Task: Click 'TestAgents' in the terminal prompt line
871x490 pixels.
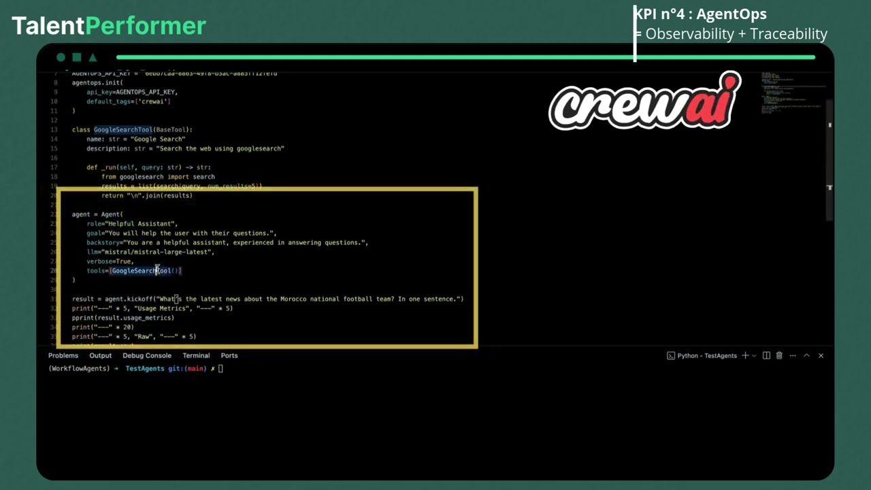Action: tap(145, 368)
